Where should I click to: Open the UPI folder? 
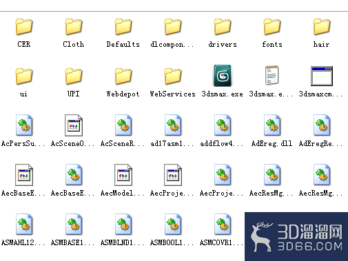pyautogui.click(x=74, y=76)
